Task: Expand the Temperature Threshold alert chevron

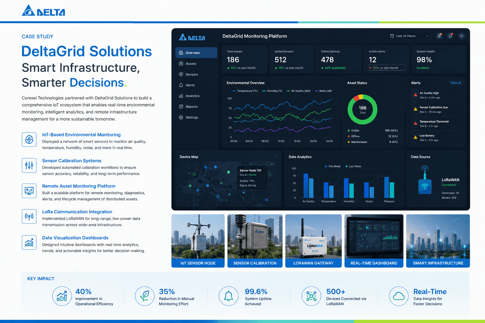Action: tap(458, 123)
